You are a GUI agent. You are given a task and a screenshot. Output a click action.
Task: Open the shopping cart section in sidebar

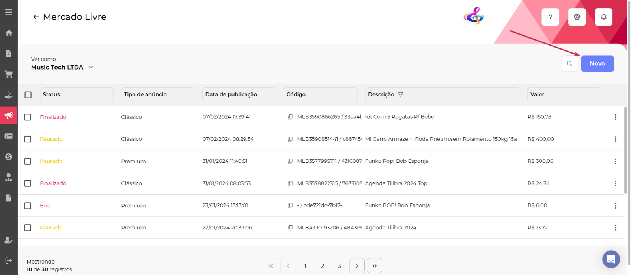(x=9, y=74)
